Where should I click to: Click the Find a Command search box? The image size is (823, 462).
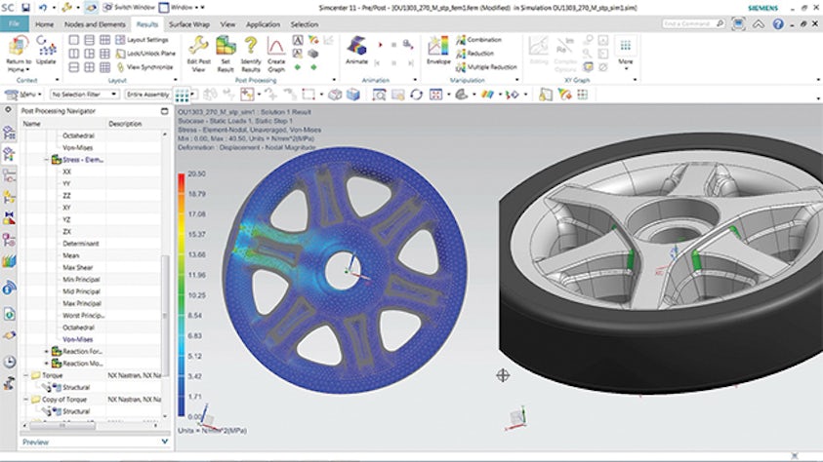click(694, 24)
